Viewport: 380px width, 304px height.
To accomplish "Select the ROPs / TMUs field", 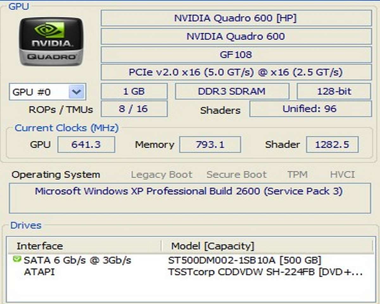I will (x=134, y=109).
